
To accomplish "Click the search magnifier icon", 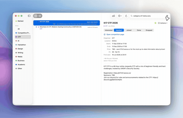I will pyautogui.click(x=131, y=16).
